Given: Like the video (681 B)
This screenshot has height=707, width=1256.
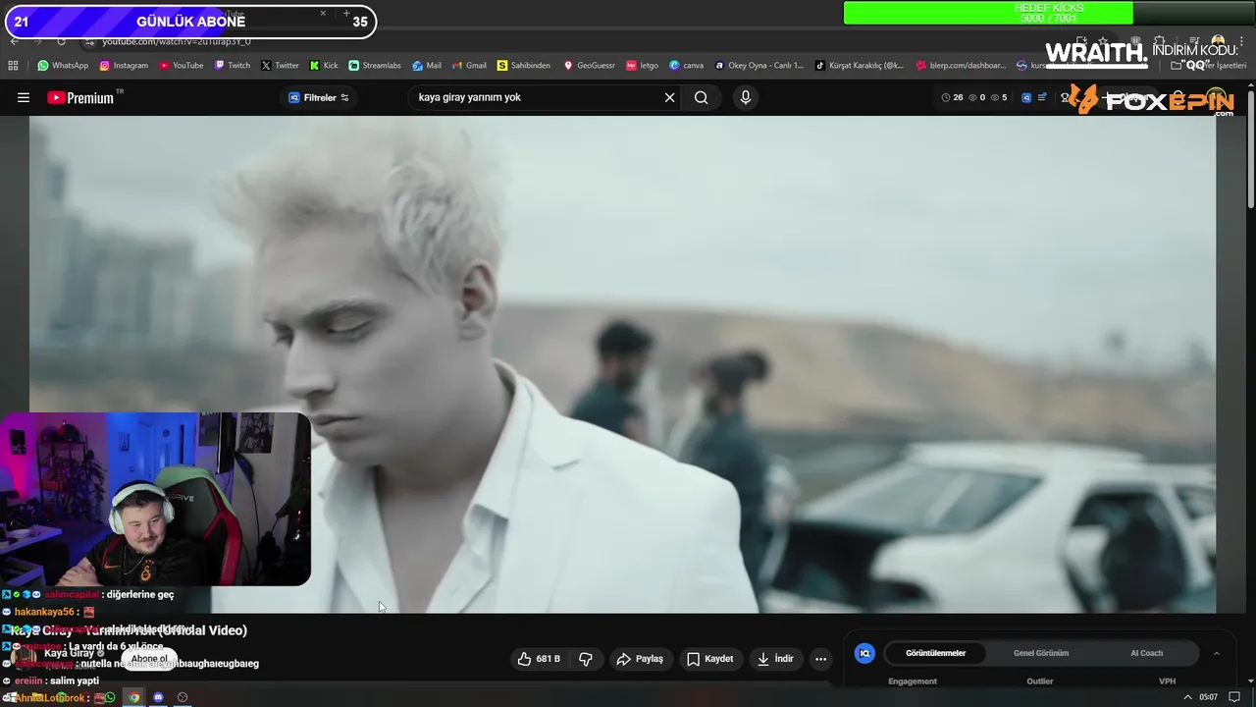Looking at the screenshot, I should coord(539,659).
